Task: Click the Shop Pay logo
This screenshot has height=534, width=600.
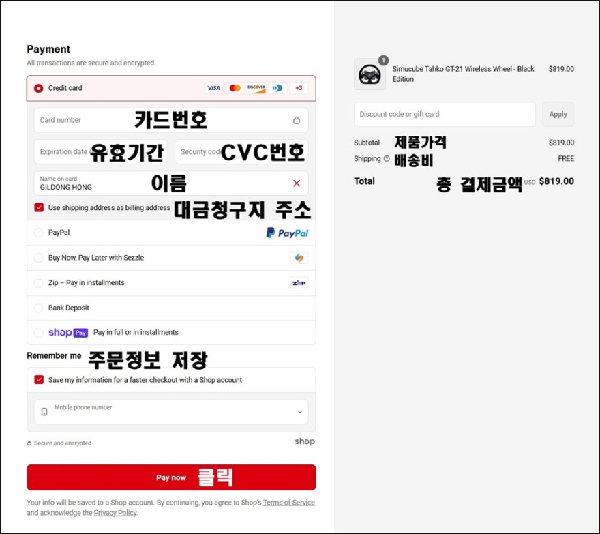Action: click(x=68, y=332)
